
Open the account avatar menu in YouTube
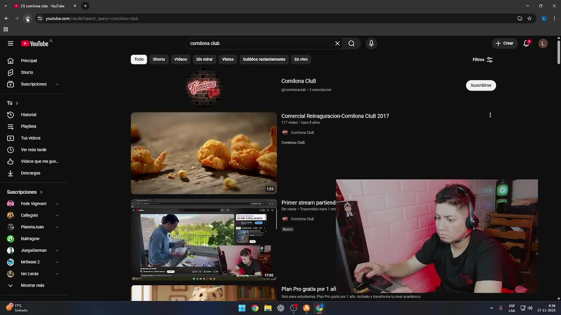tap(543, 43)
